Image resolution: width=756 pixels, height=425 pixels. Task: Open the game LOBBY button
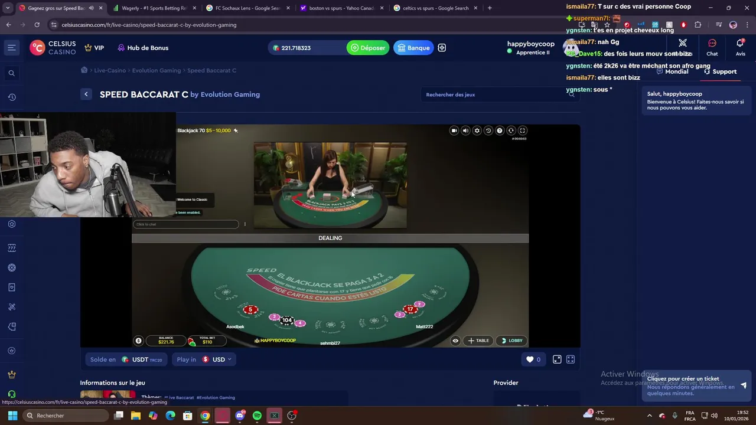(x=511, y=341)
